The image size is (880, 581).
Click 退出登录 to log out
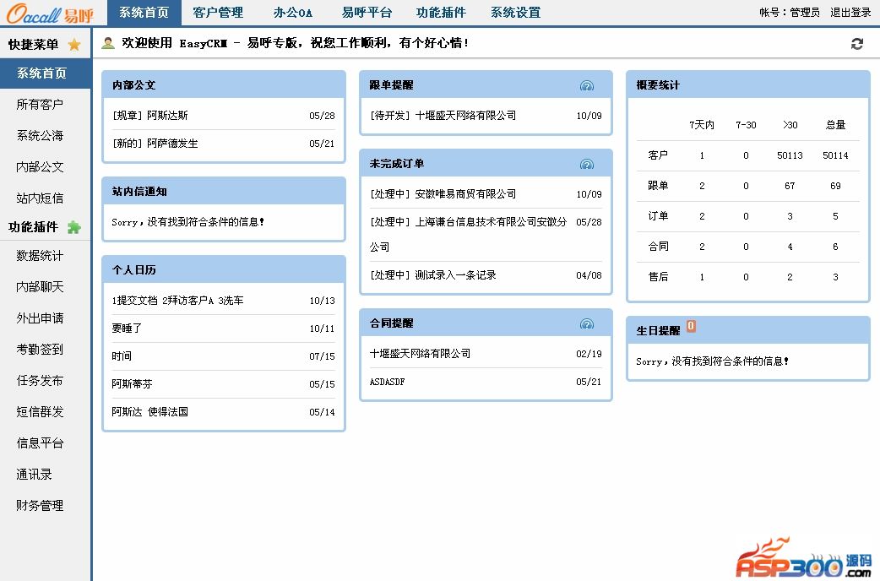click(850, 13)
